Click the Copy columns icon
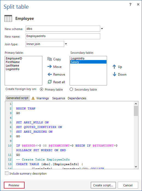Screen dimensions: 142x191 click(x=49, y=59)
